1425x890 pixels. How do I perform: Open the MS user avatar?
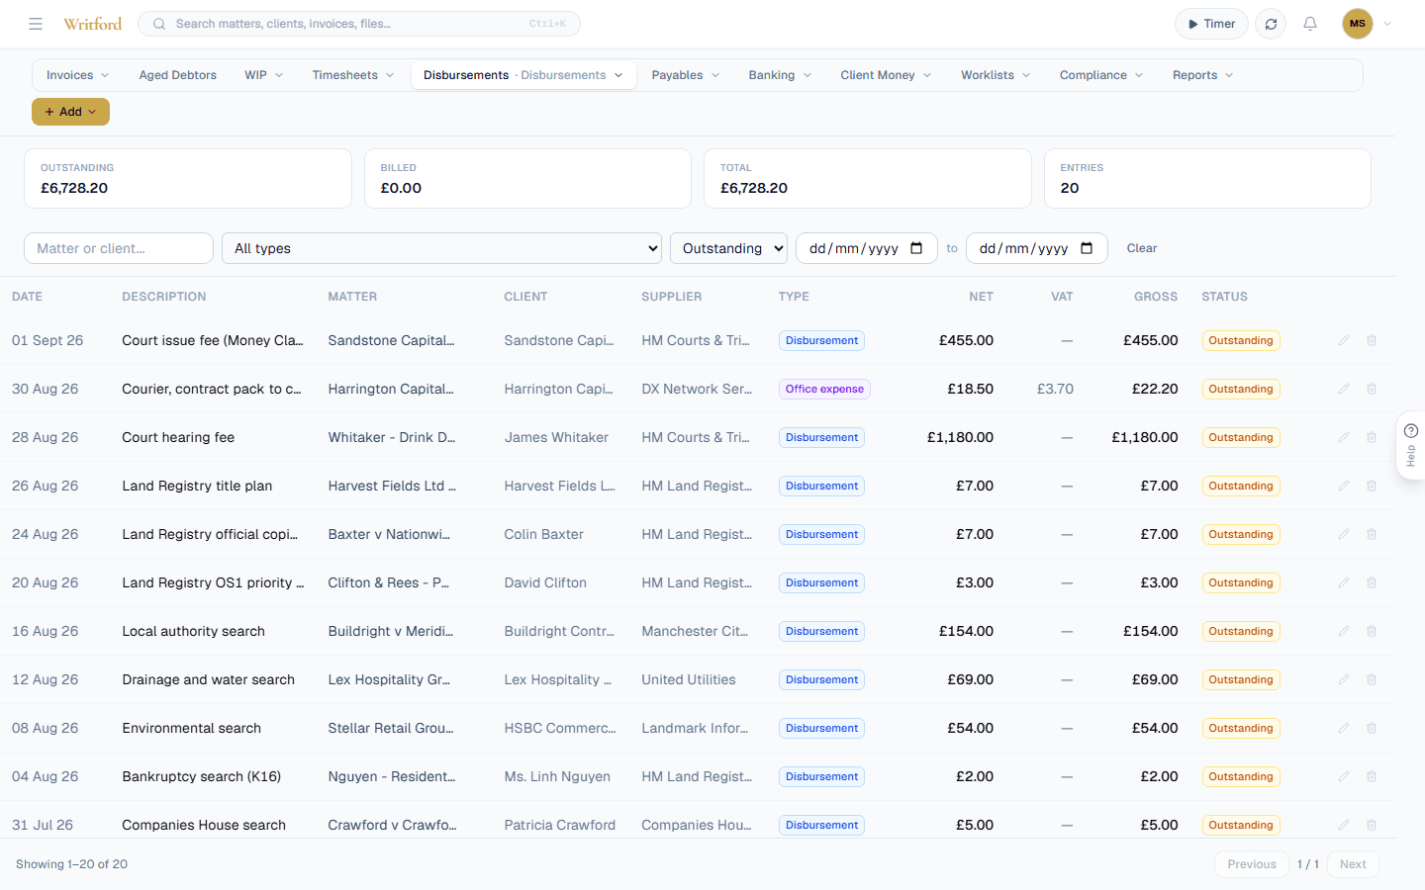tap(1358, 24)
